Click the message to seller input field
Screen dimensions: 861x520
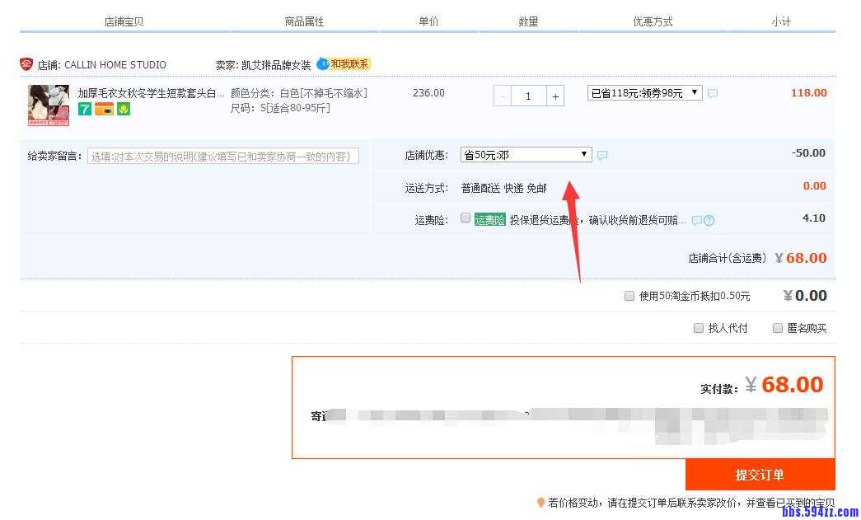click(x=223, y=156)
